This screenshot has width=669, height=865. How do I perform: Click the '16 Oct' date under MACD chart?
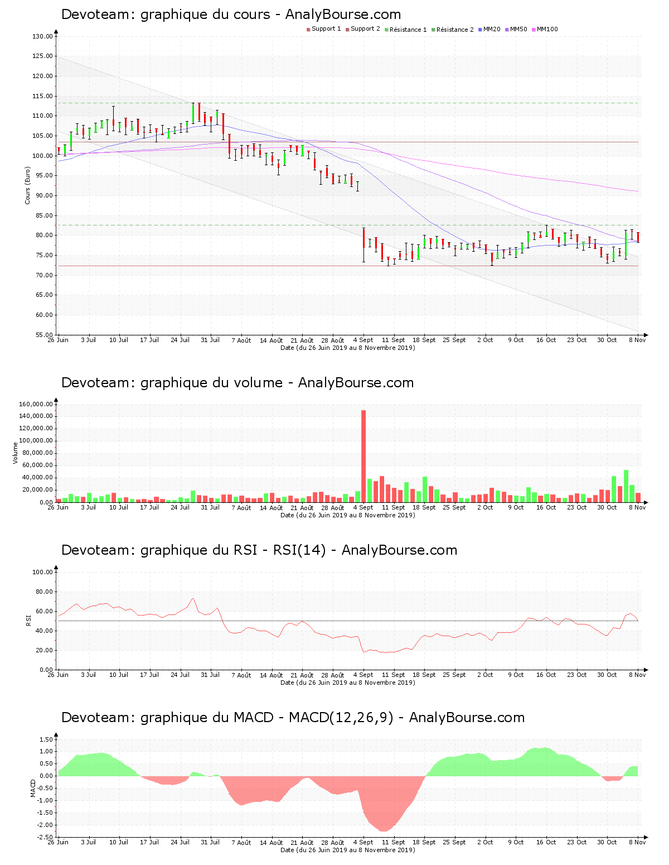[546, 842]
